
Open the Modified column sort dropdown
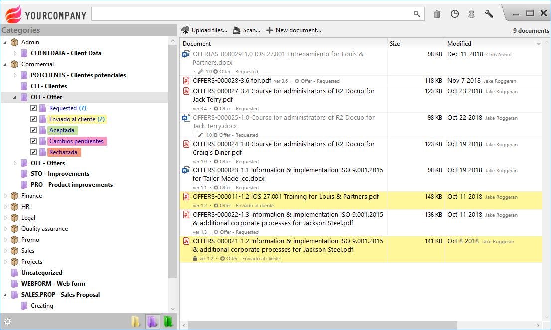pyautogui.click(x=538, y=43)
